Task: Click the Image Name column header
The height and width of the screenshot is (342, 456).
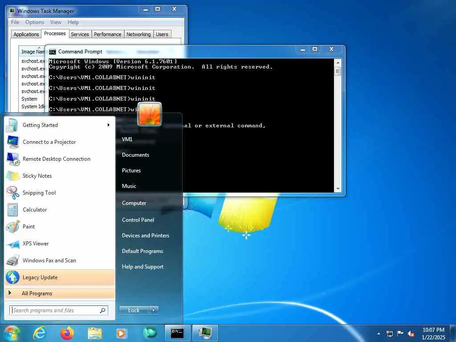Action: [x=32, y=52]
